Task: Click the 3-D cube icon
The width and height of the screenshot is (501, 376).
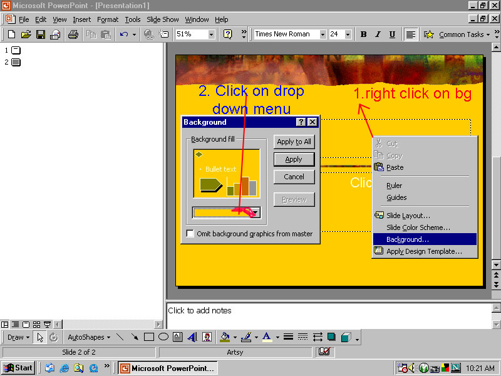Action: [346, 337]
